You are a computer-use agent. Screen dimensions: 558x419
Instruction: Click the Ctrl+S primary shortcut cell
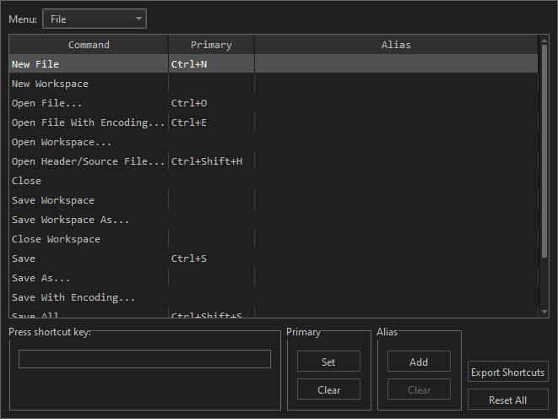point(211,258)
